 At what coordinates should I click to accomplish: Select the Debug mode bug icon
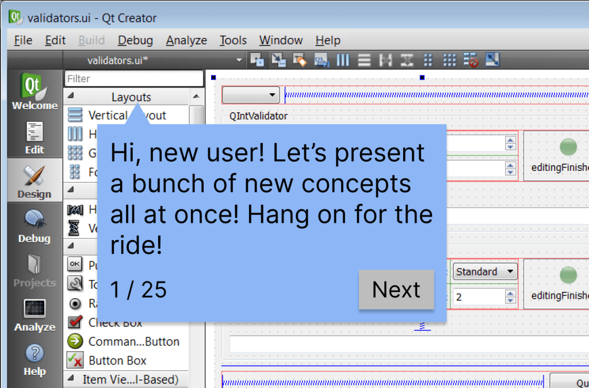(x=35, y=226)
